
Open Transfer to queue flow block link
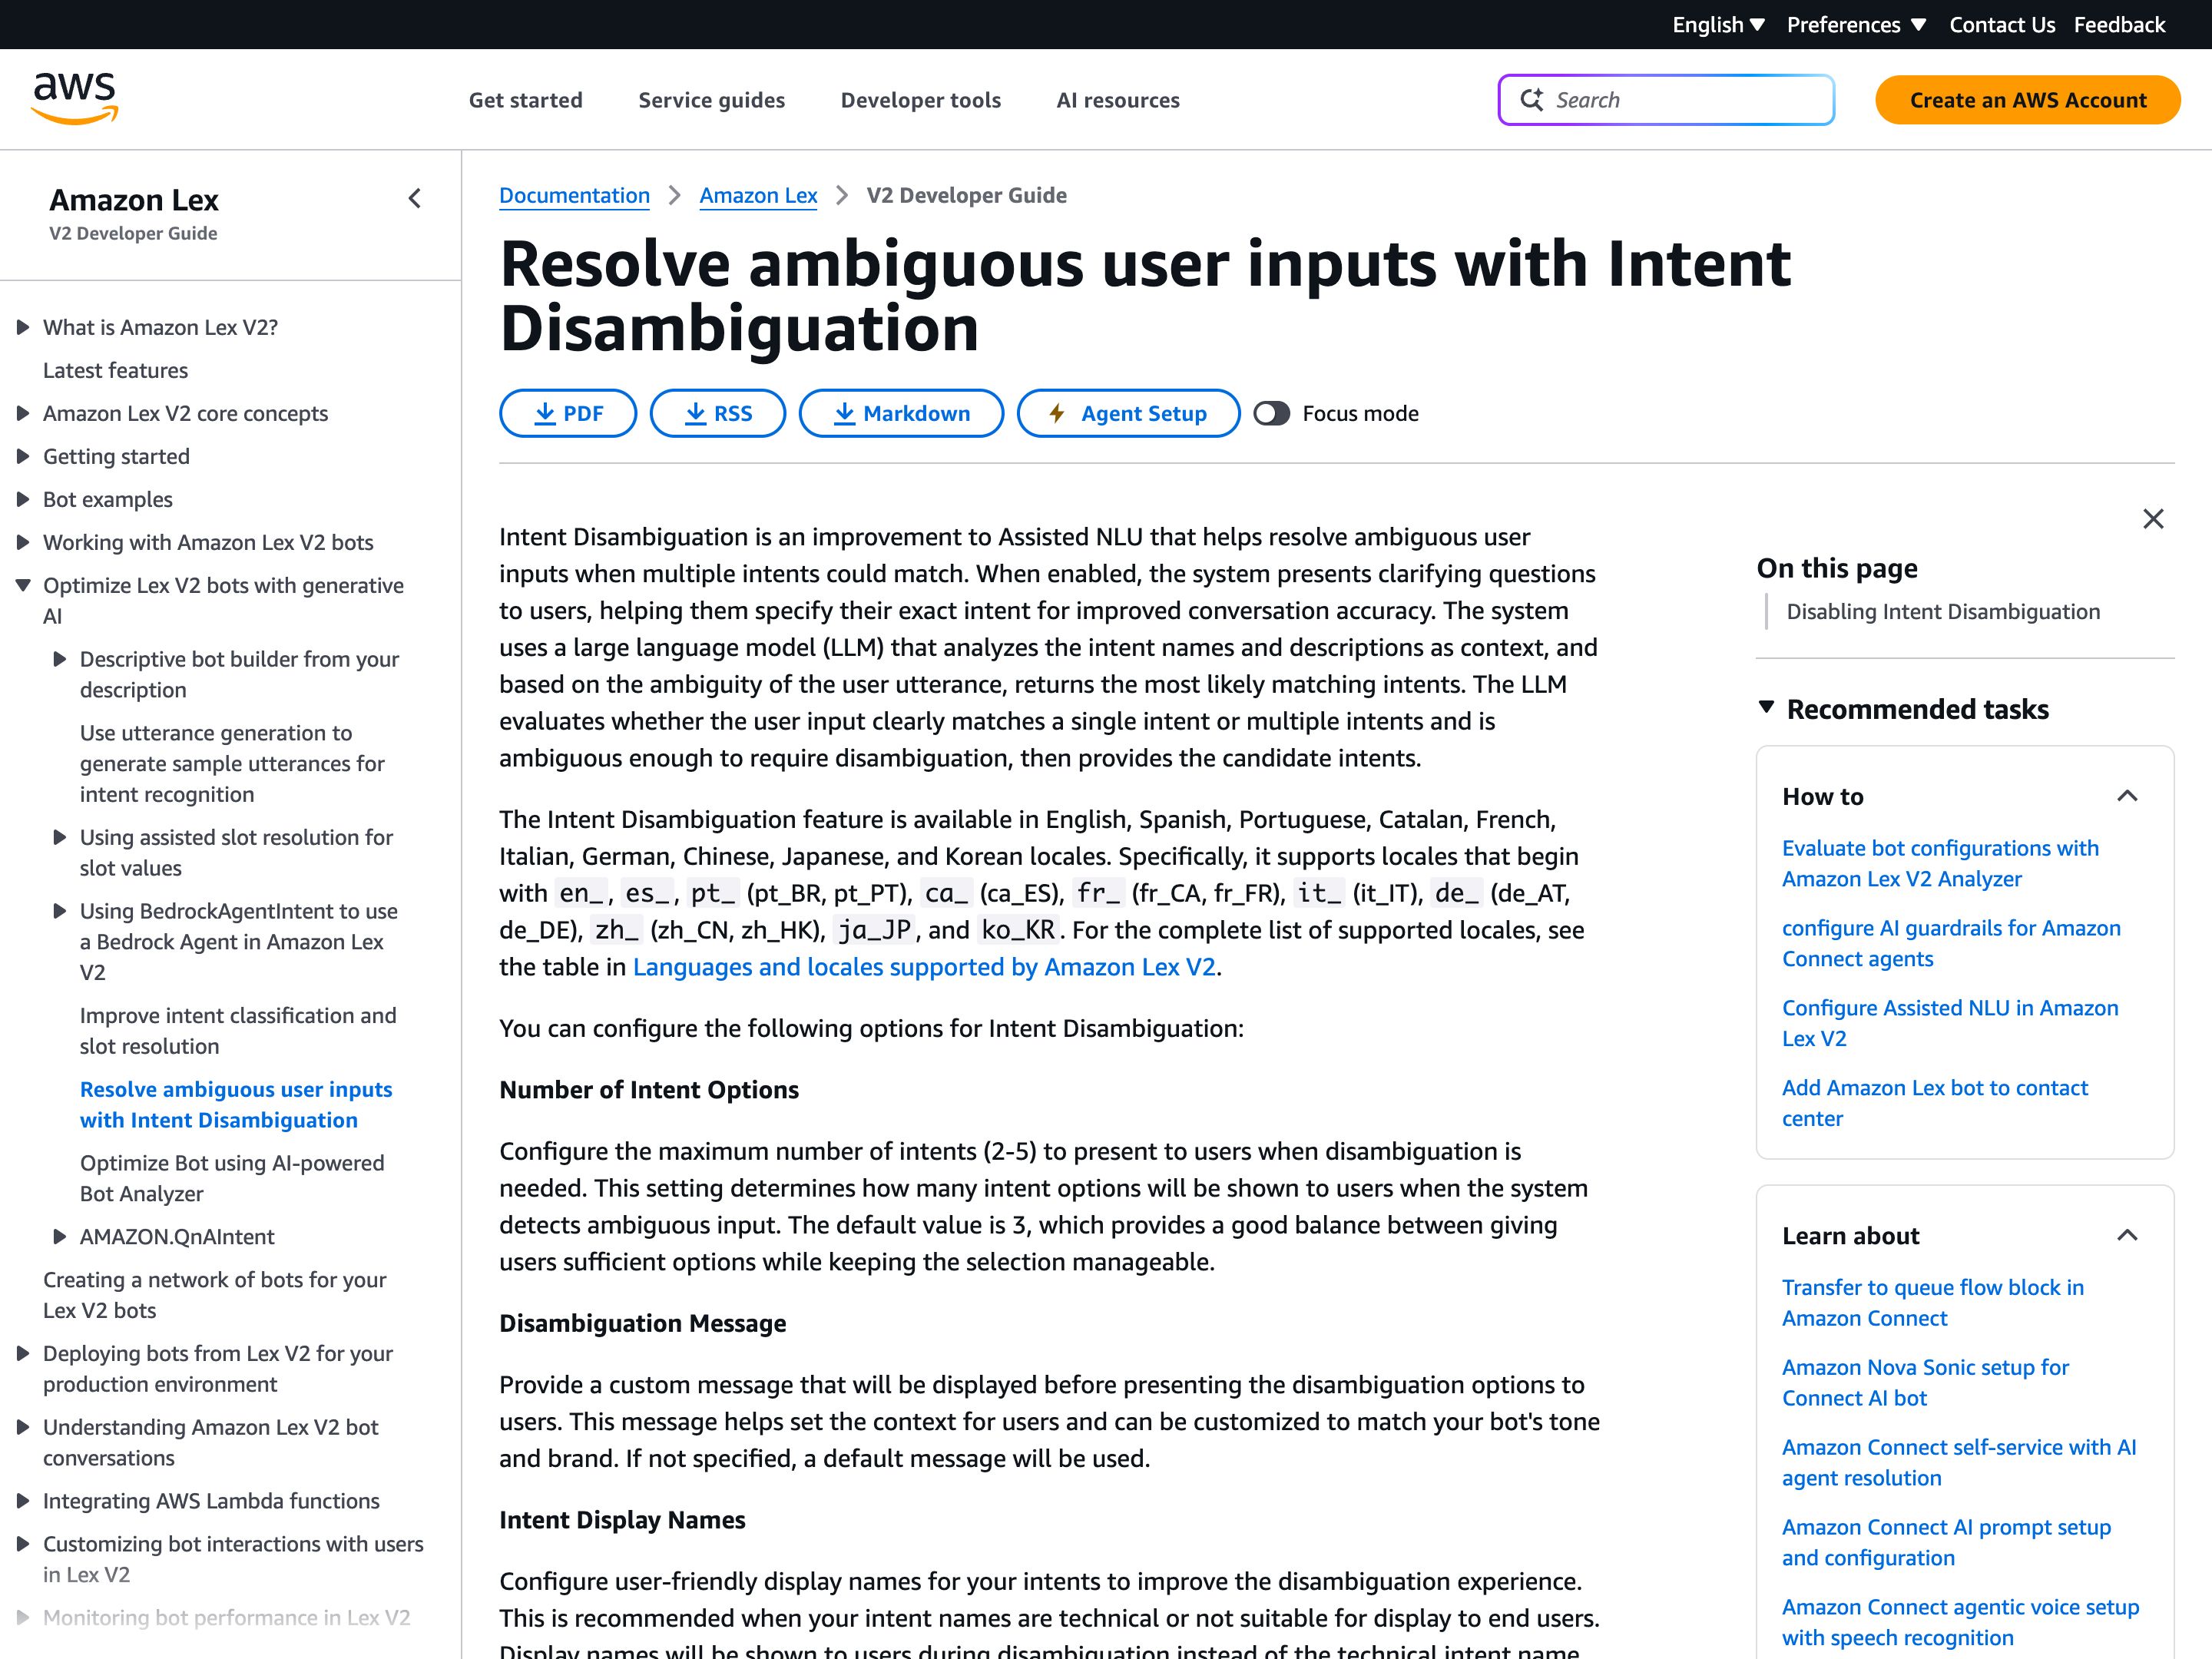(x=1933, y=1302)
